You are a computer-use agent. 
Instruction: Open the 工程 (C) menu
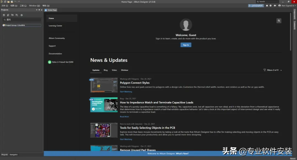[23, 6]
